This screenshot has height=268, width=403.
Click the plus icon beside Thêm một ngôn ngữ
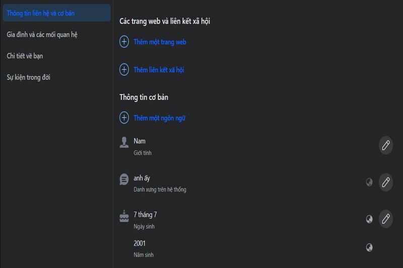coord(124,118)
